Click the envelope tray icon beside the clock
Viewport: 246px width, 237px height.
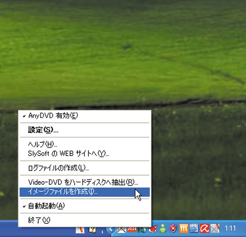215,228
